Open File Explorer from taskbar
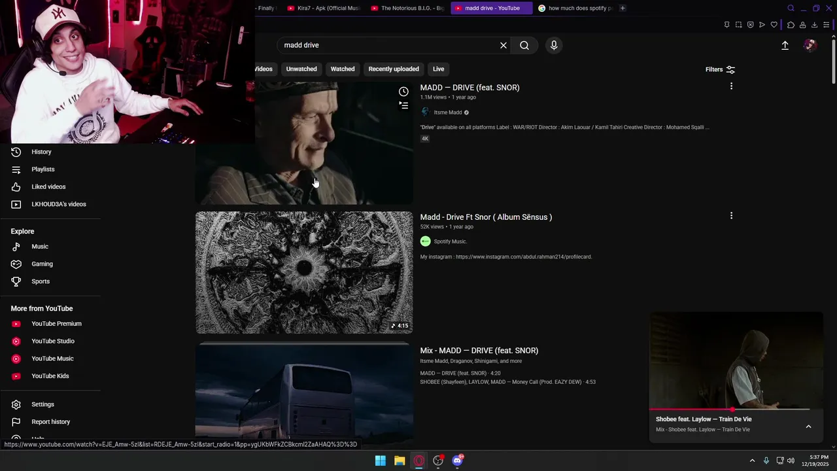 400,461
